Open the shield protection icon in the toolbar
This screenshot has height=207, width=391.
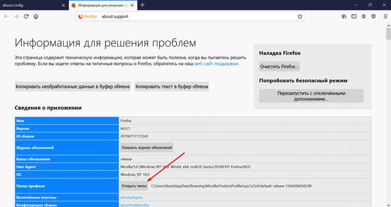(x=373, y=17)
